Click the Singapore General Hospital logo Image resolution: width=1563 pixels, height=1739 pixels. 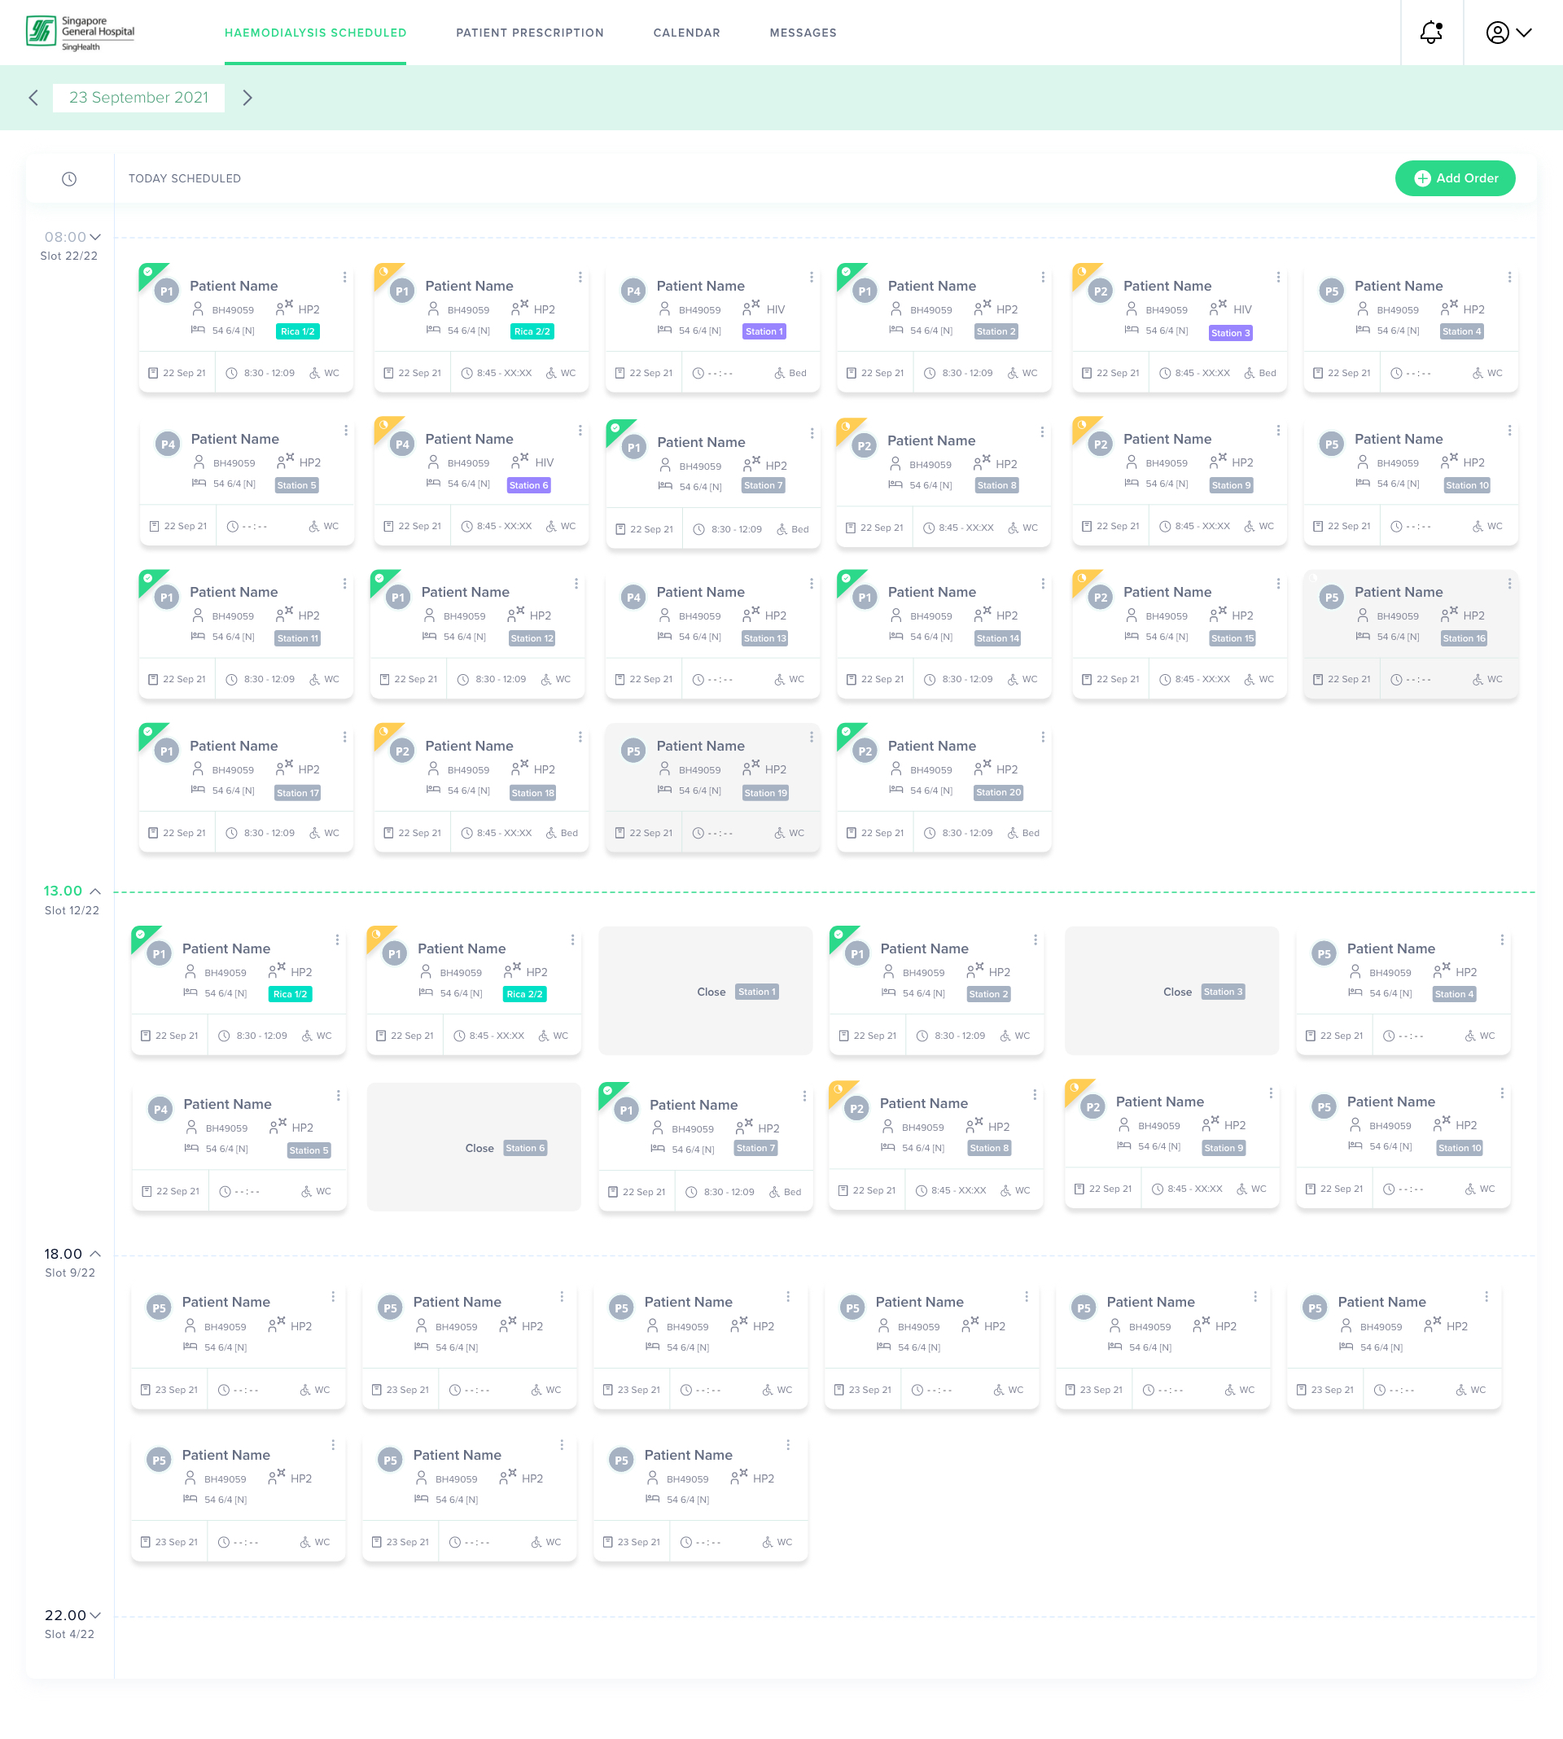coord(81,33)
